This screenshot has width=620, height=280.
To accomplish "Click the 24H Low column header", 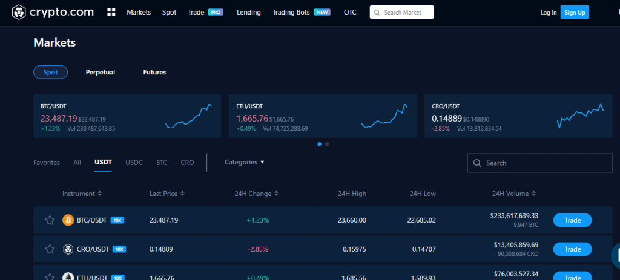I will [423, 194].
